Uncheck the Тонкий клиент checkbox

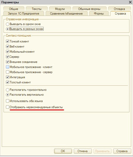[7, 41]
